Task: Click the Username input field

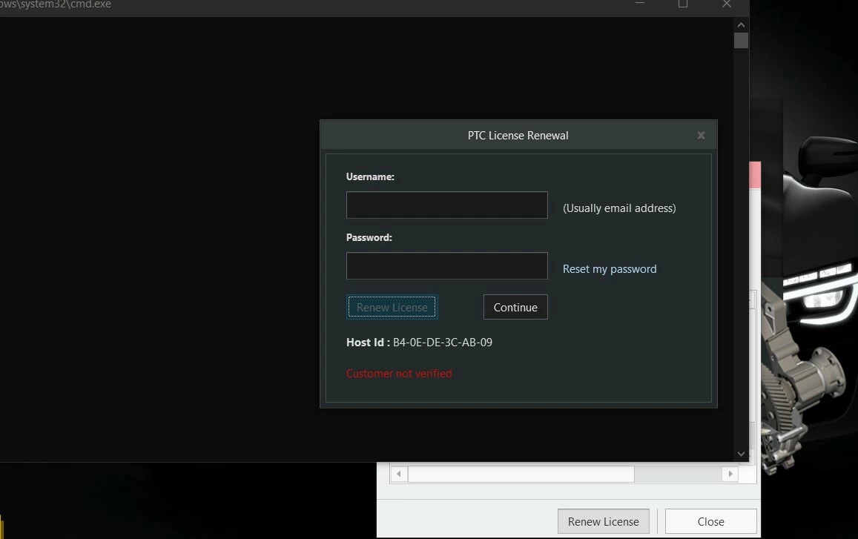Action: click(446, 205)
